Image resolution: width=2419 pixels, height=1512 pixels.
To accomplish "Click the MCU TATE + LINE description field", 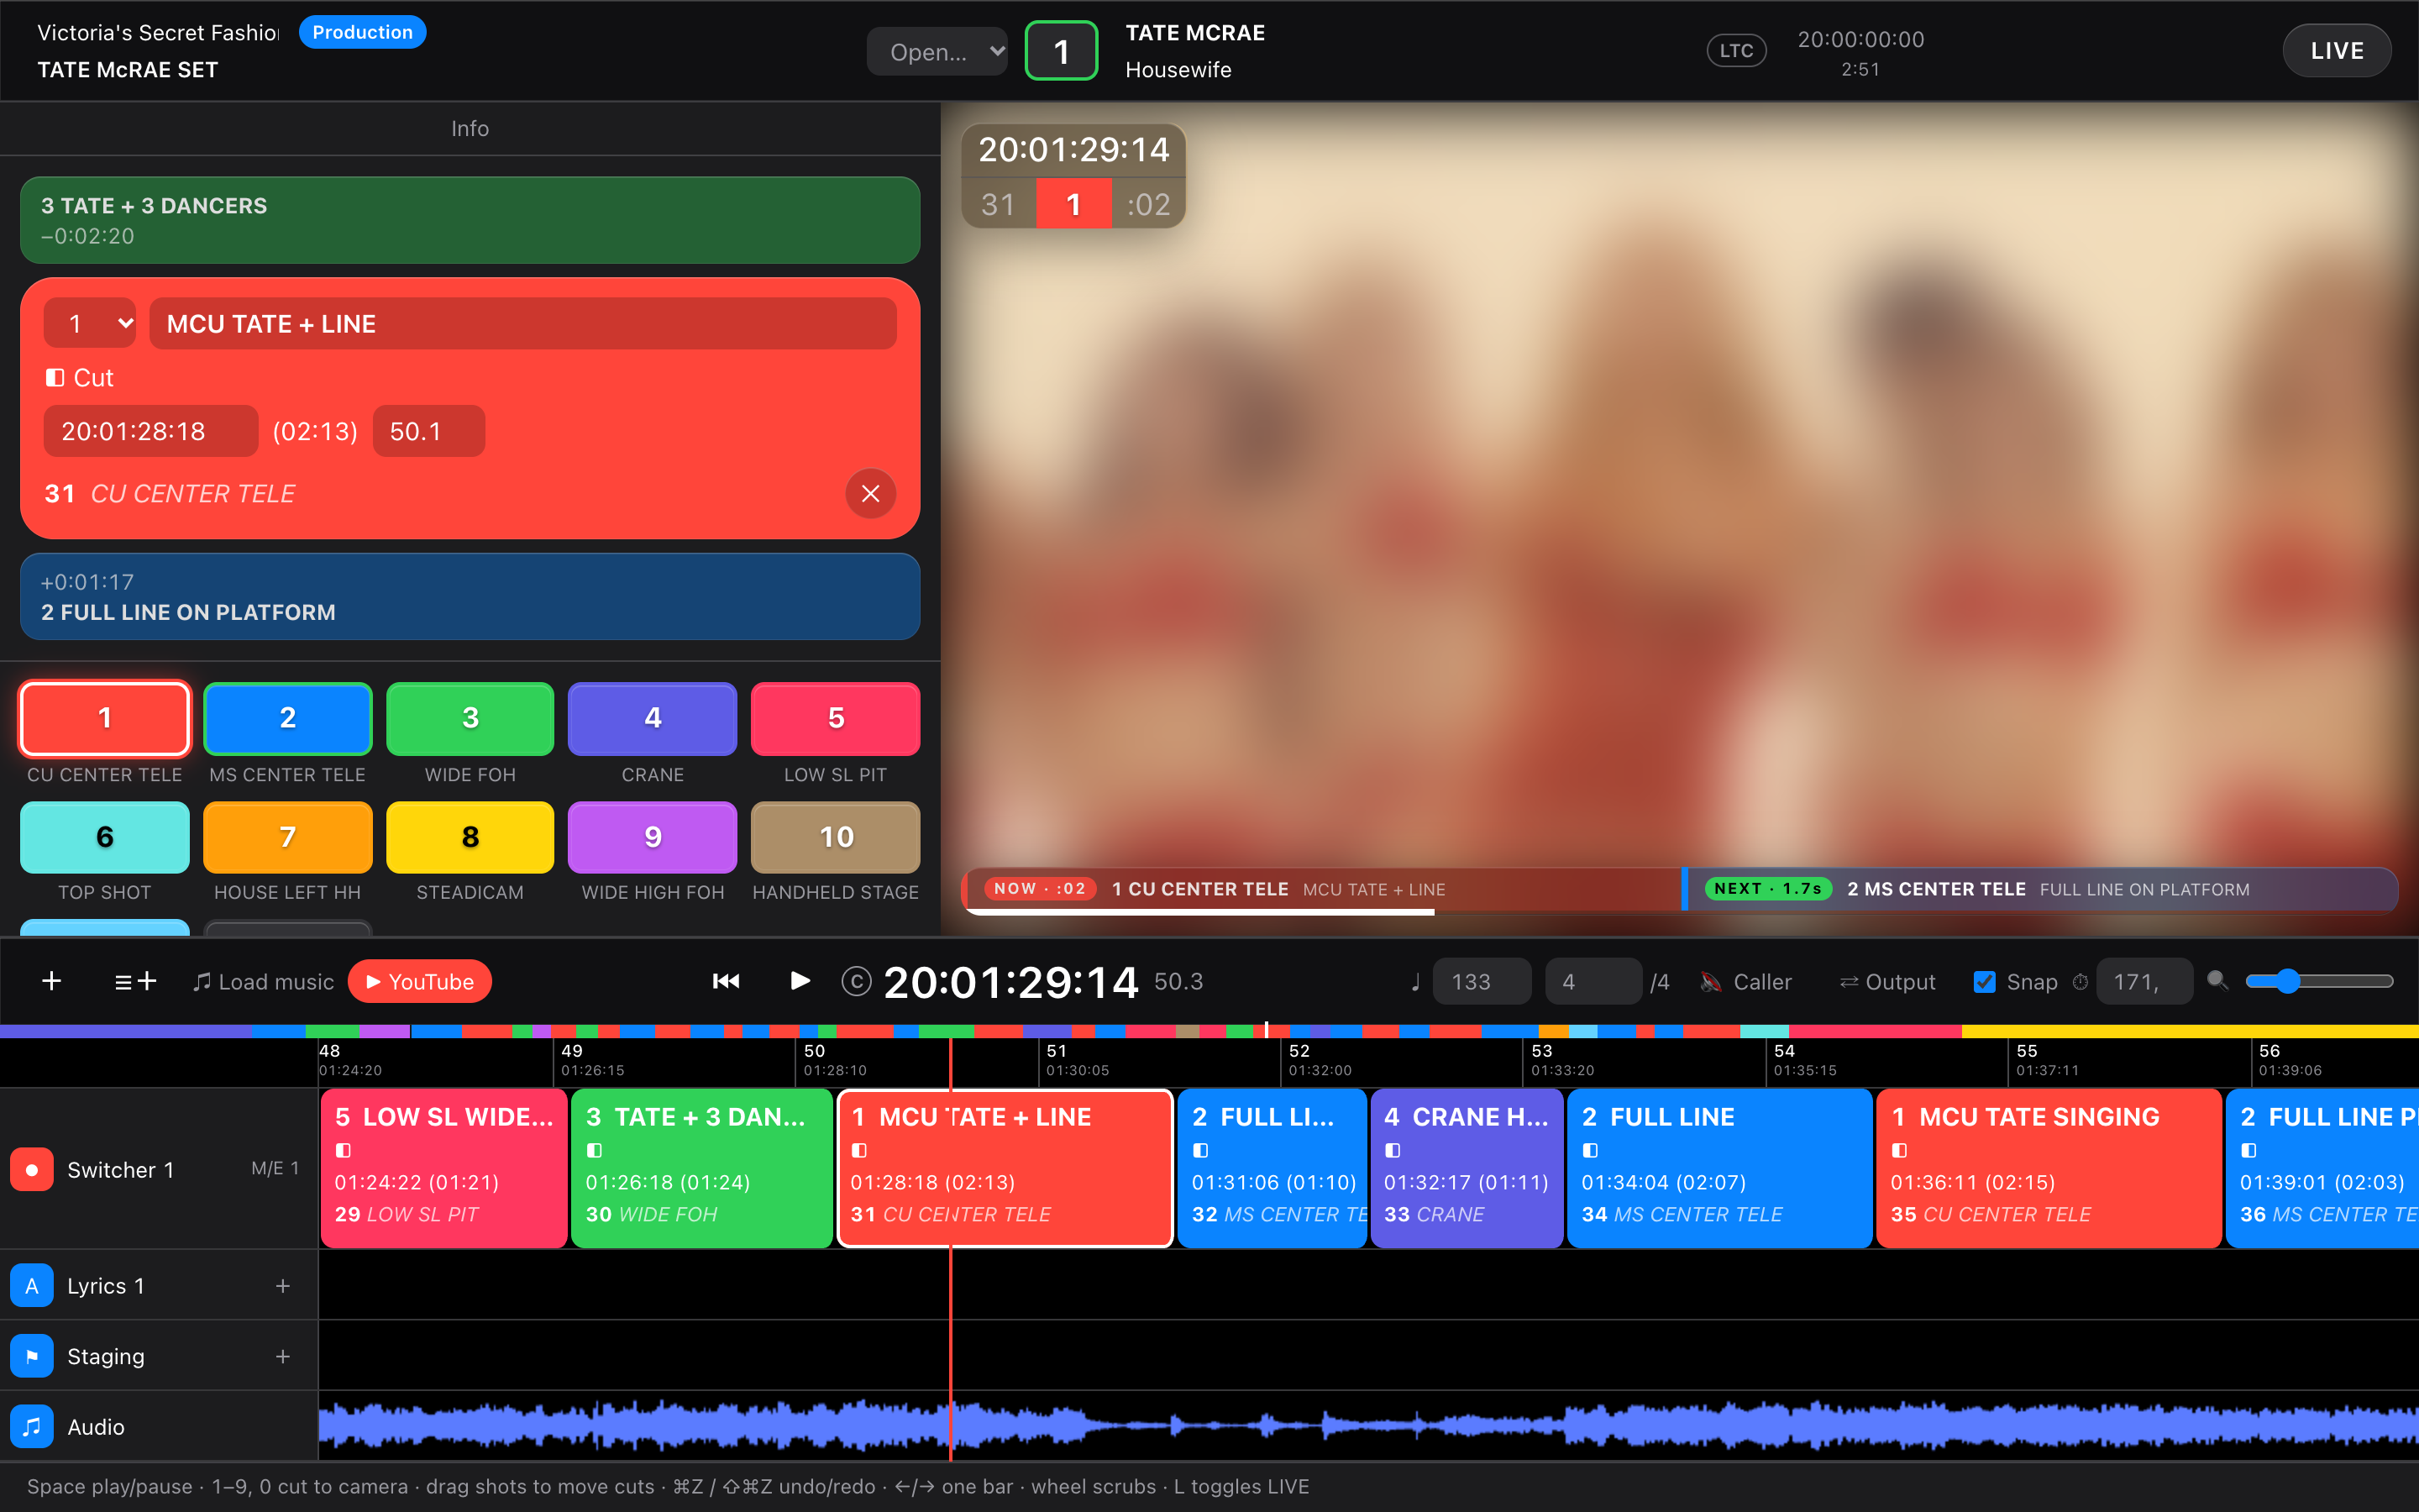I will click(x=522, y=323).
